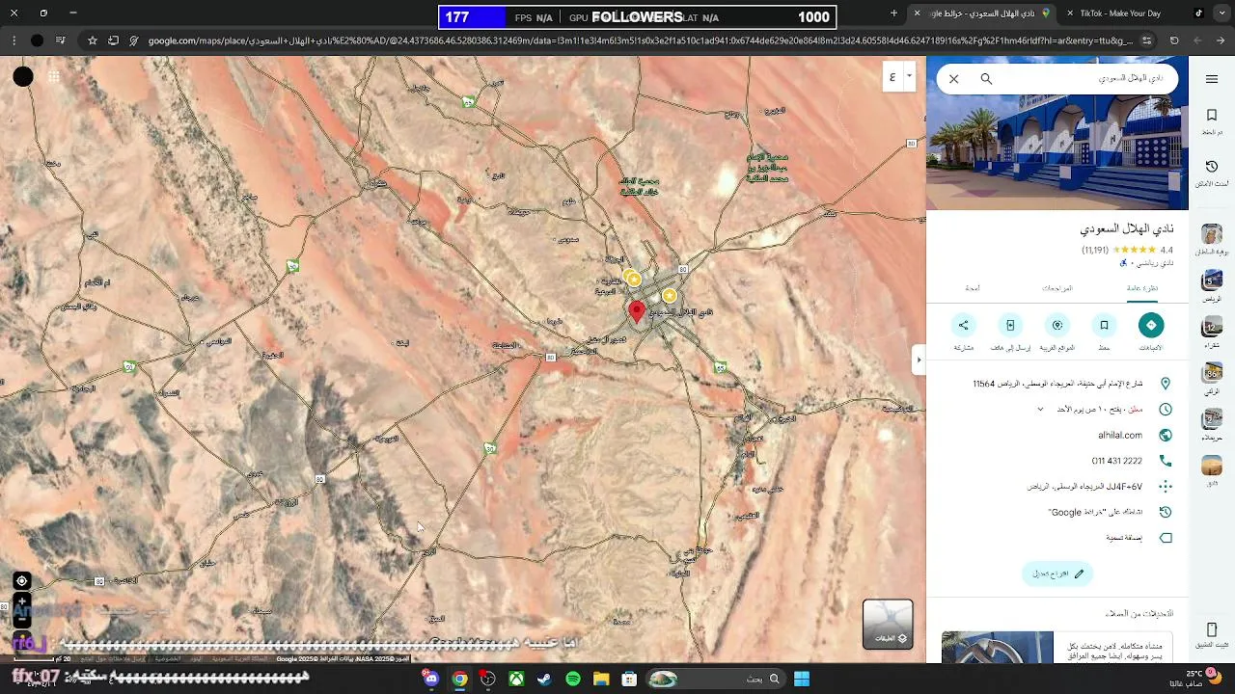
Task: Open the Directions button in place panel
Action: pos(1150,325)
